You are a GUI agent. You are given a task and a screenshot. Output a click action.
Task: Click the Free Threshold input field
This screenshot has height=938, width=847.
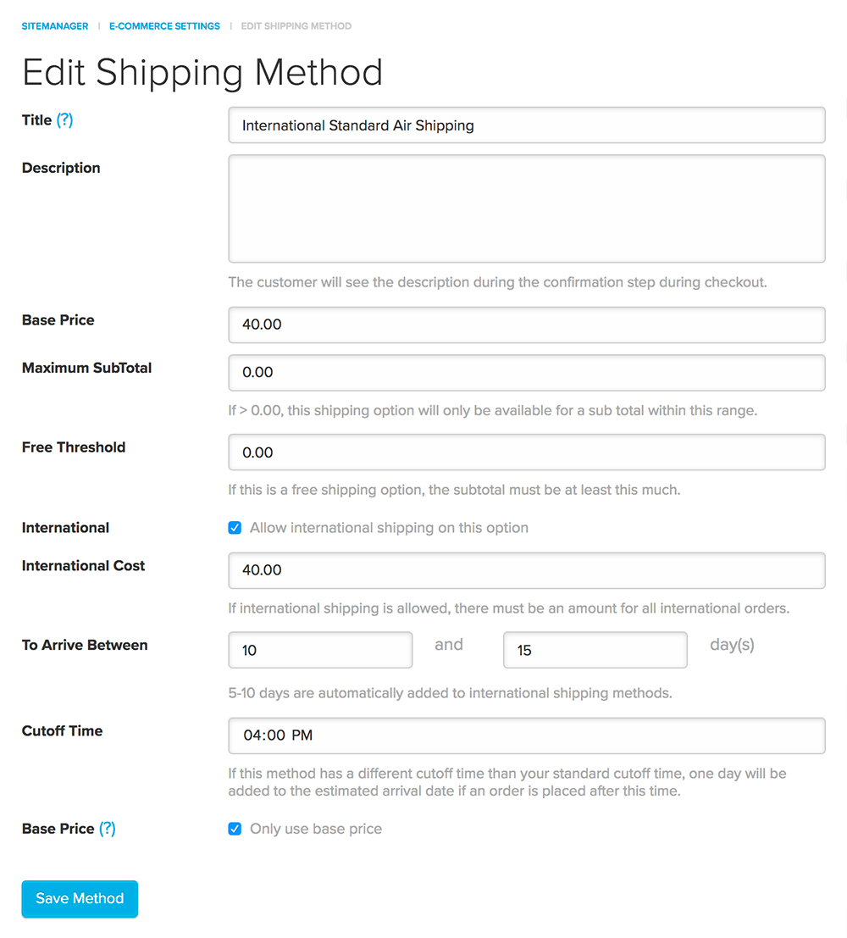coord(526,452)
